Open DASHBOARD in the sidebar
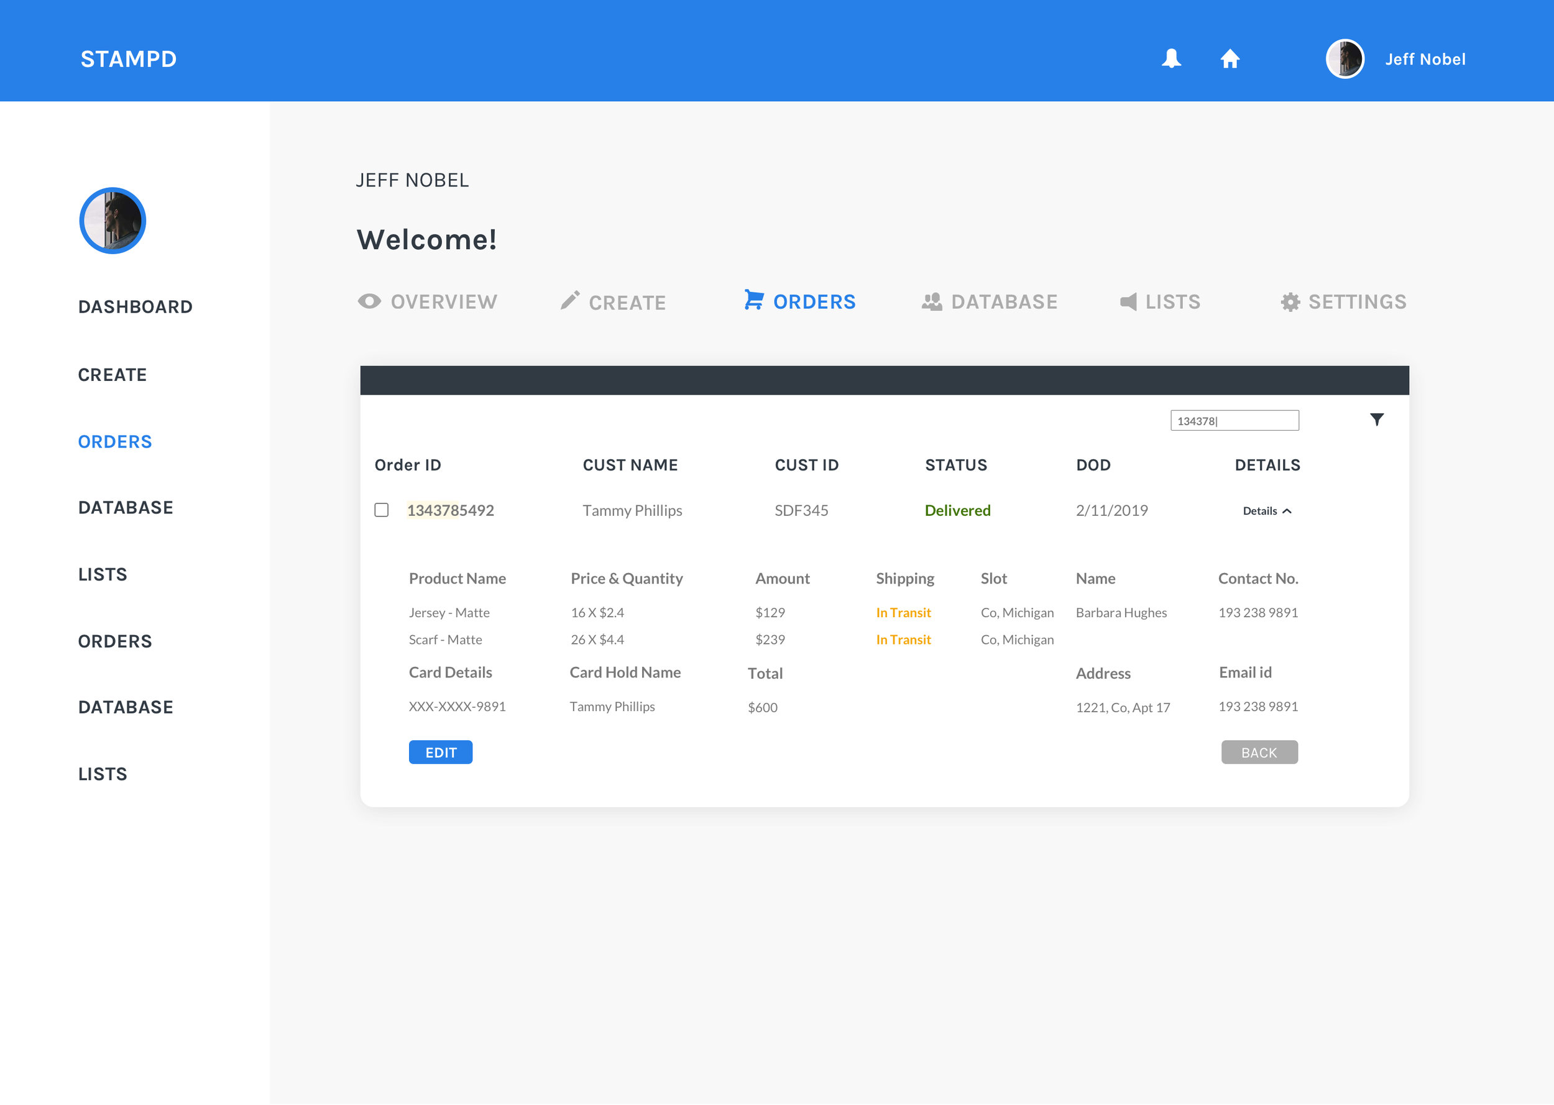 (x=136, y=307)
